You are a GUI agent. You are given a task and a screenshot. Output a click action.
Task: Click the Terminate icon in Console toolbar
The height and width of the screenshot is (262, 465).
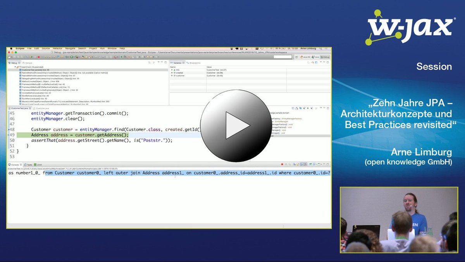[x=282, y=165]
